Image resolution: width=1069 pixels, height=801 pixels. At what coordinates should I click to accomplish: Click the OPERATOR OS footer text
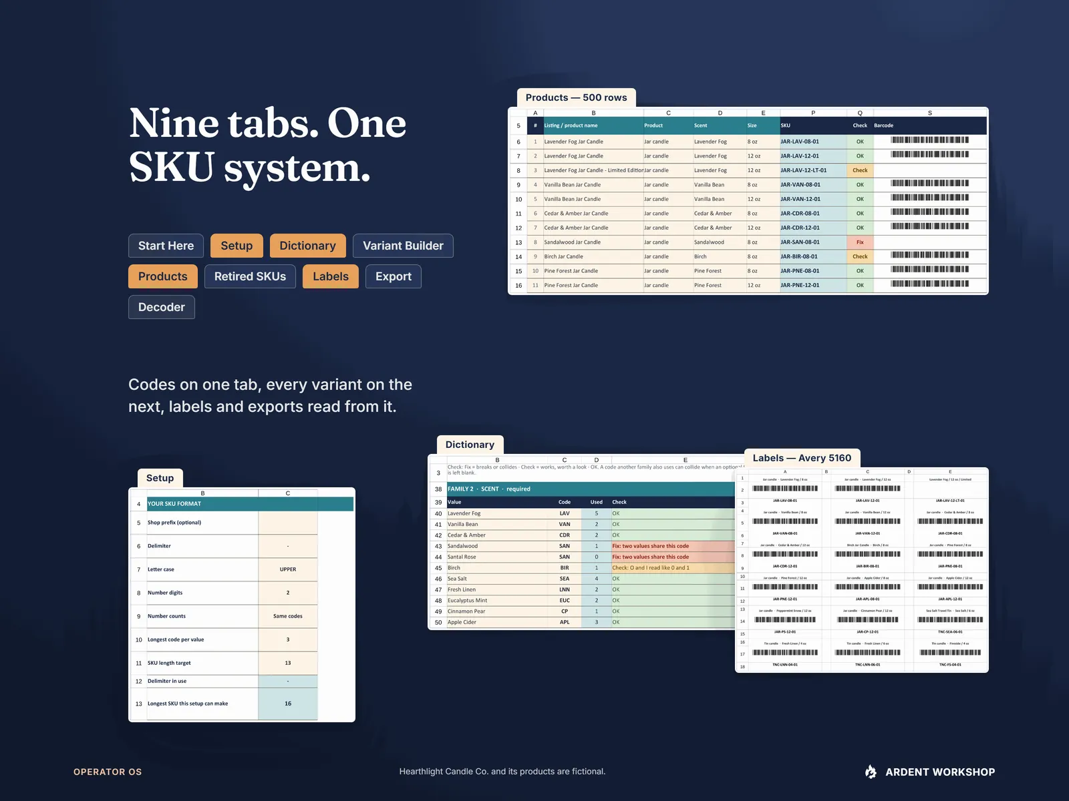(x=108, y=772)
